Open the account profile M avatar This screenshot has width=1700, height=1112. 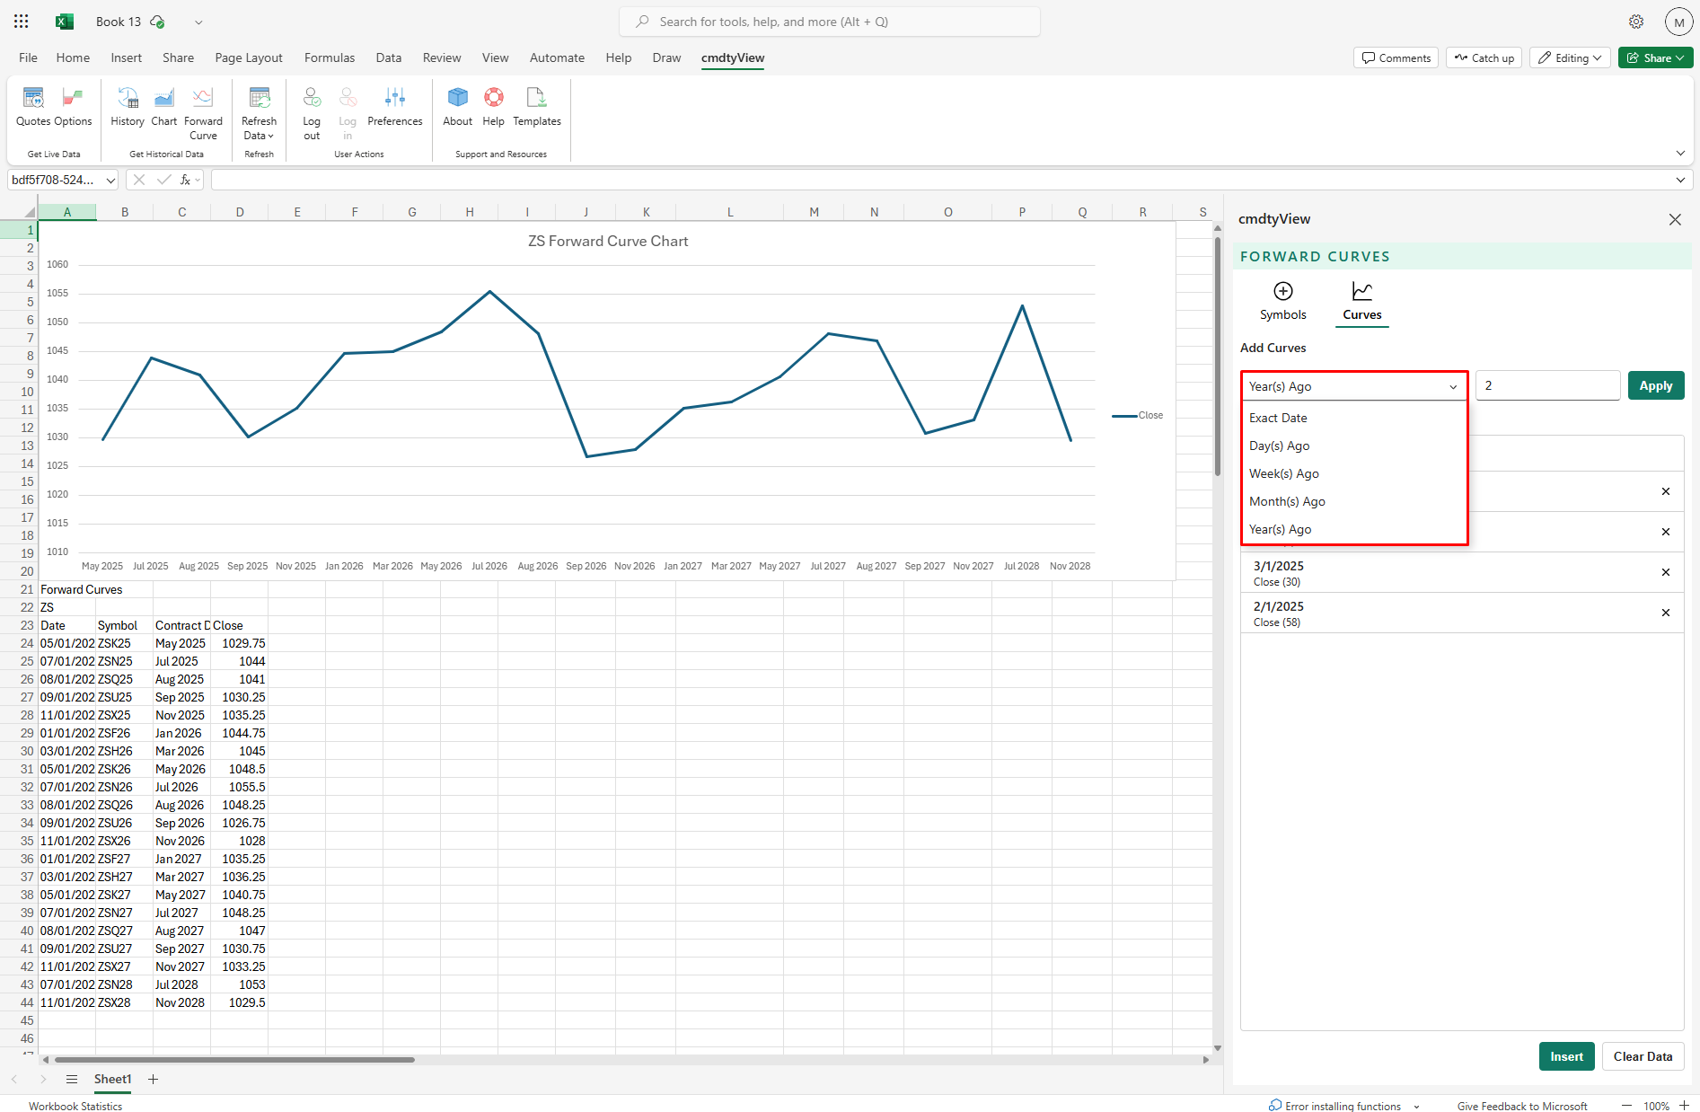[1678, 22]
